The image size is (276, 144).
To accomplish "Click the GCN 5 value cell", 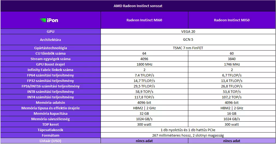I will point(188,40).
